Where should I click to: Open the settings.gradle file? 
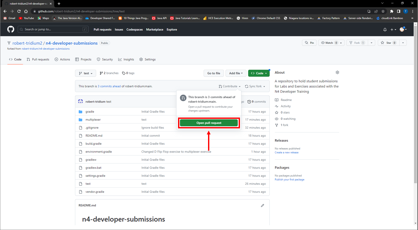95,176
